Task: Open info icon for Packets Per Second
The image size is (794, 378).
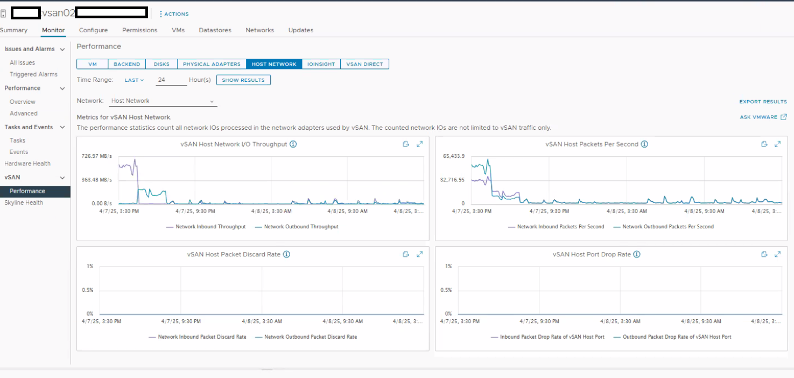Action: [644, 144]
